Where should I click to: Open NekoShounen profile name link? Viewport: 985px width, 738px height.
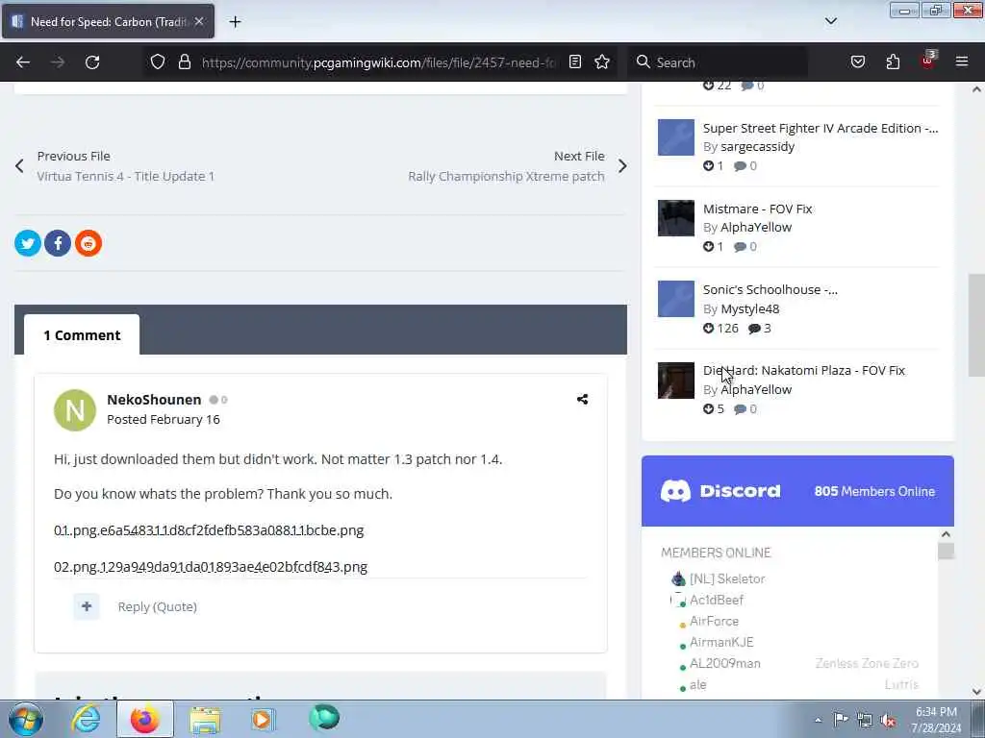[154, 400]
